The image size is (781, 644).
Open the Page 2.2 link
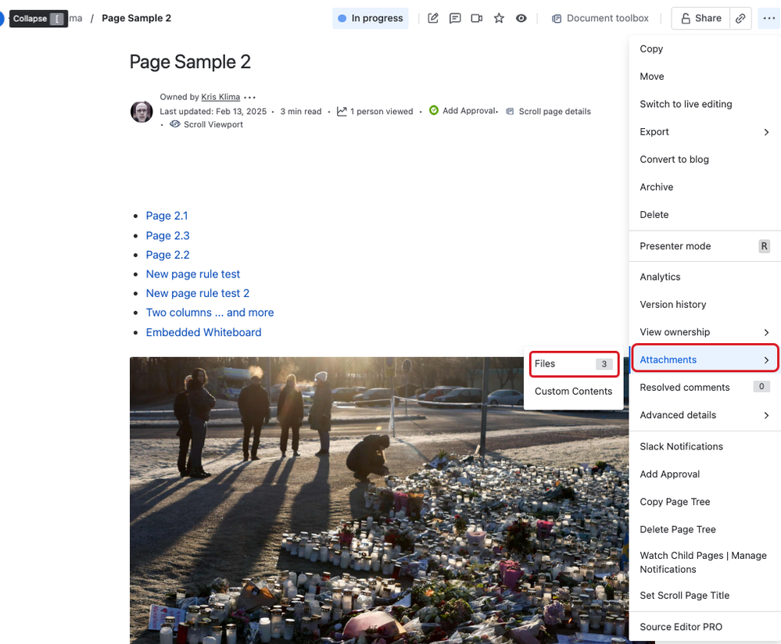click(168, 255)
